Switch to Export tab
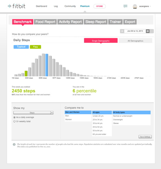 130,22
